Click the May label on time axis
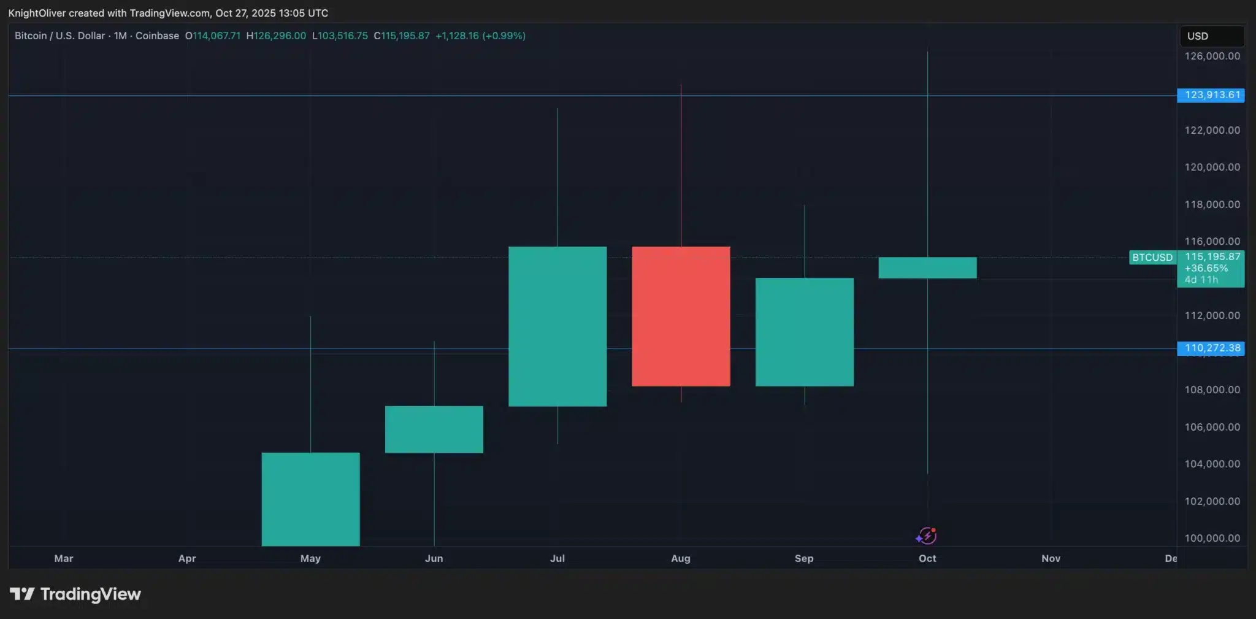1256x619 pixels. click(310, 558)
